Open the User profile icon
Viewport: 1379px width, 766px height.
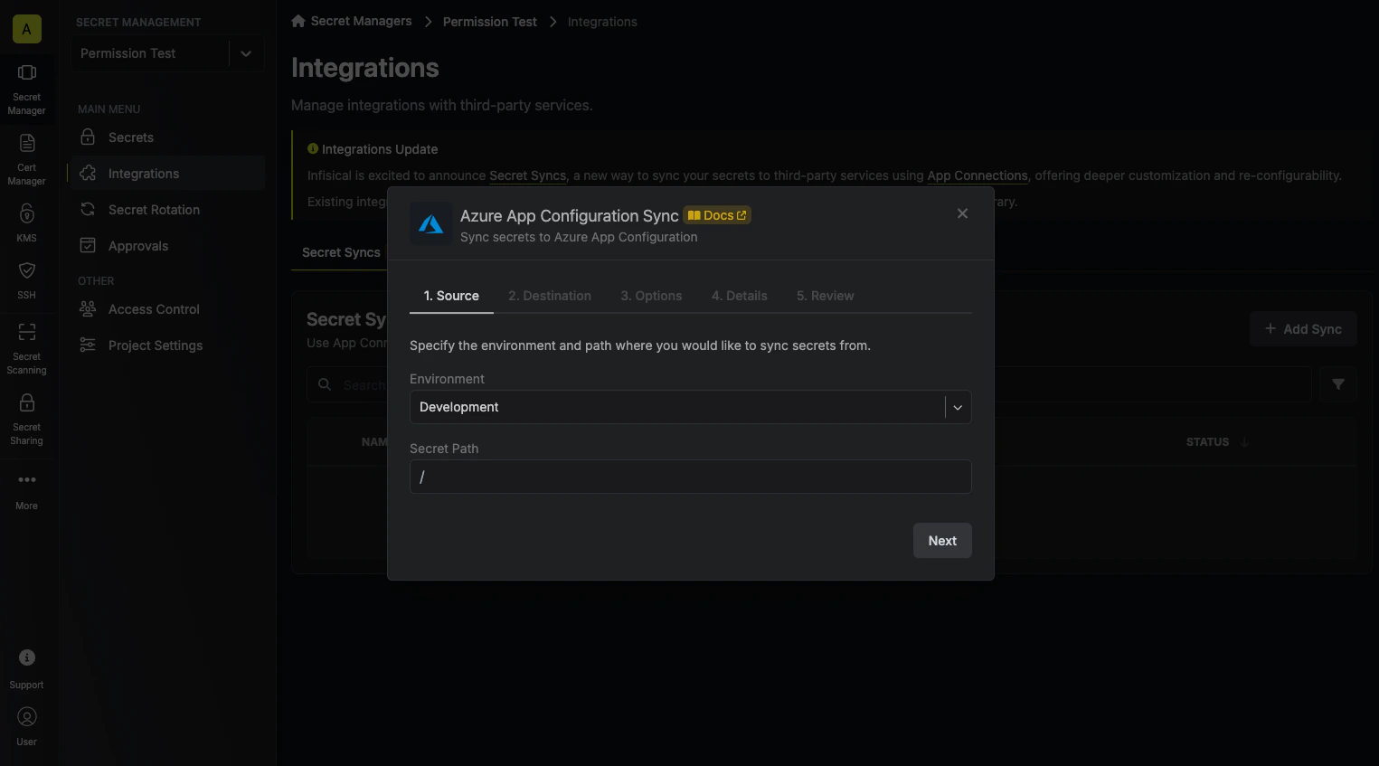coord(27,717)
